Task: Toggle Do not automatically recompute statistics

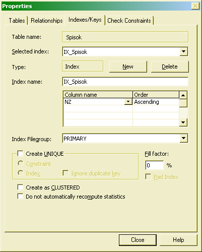Action: [20, 196]
